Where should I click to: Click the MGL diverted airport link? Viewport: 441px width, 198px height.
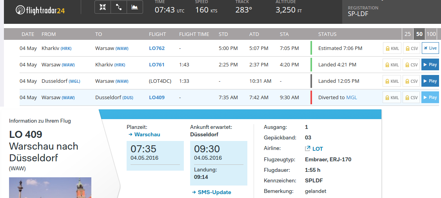[x=351, y=98]
